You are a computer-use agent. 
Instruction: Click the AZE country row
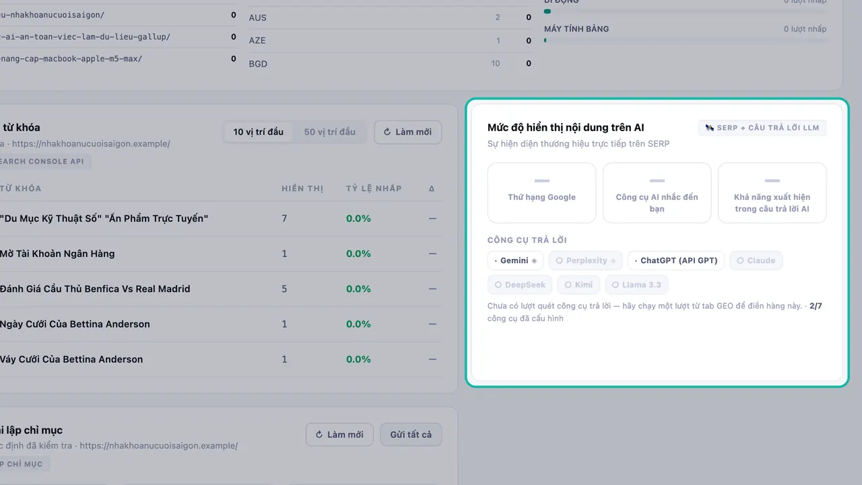tap(390, 40)
